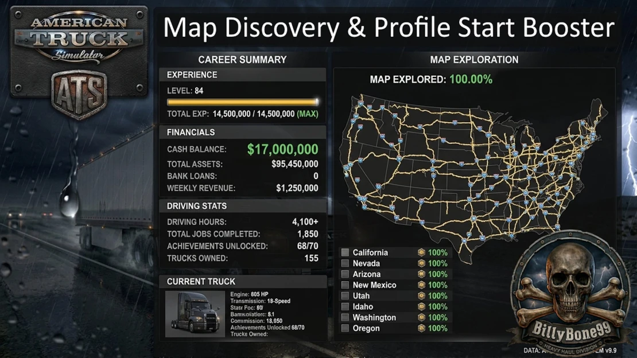This screenshot has height=358, width=637.
Task: Click the gold badge icon beside California
Action: 421,252
